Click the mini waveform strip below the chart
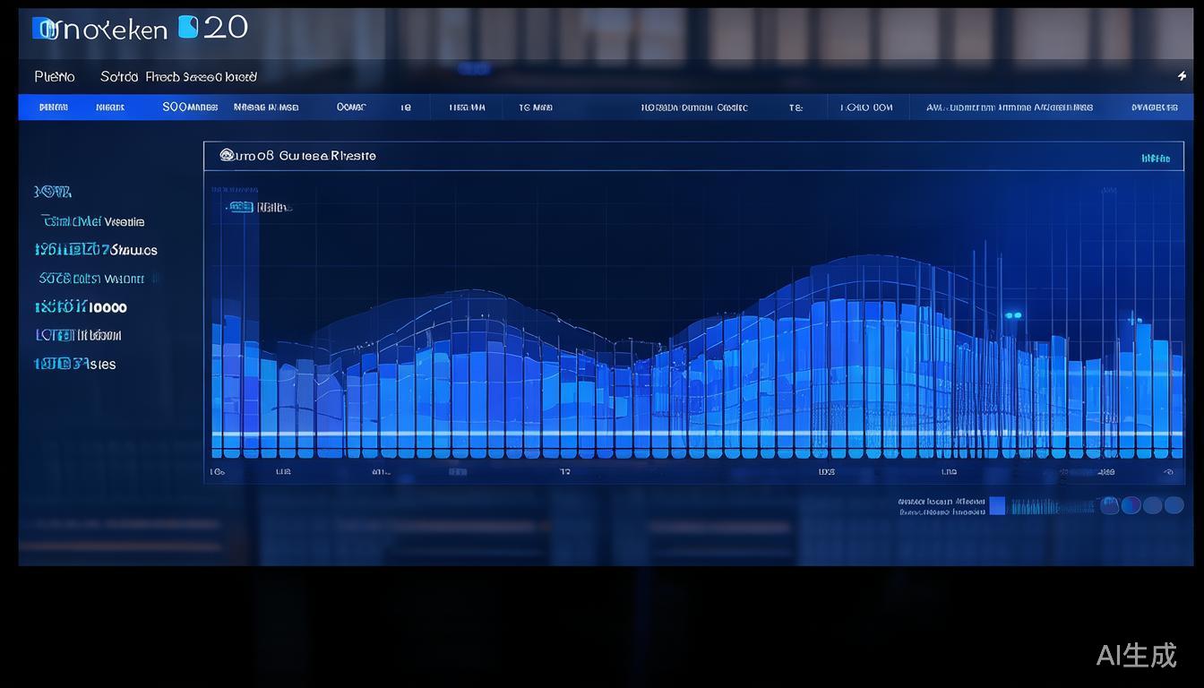Screen dimensions: 1204x688 tap(1053, 507)
